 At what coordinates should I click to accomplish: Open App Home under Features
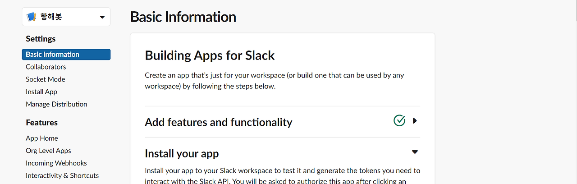[x=42, y=138]
